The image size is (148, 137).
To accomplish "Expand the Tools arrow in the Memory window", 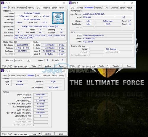I will (x=40, y=134).
